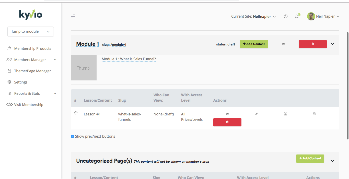Click the Kyvio logo

[x=31, y=15]
